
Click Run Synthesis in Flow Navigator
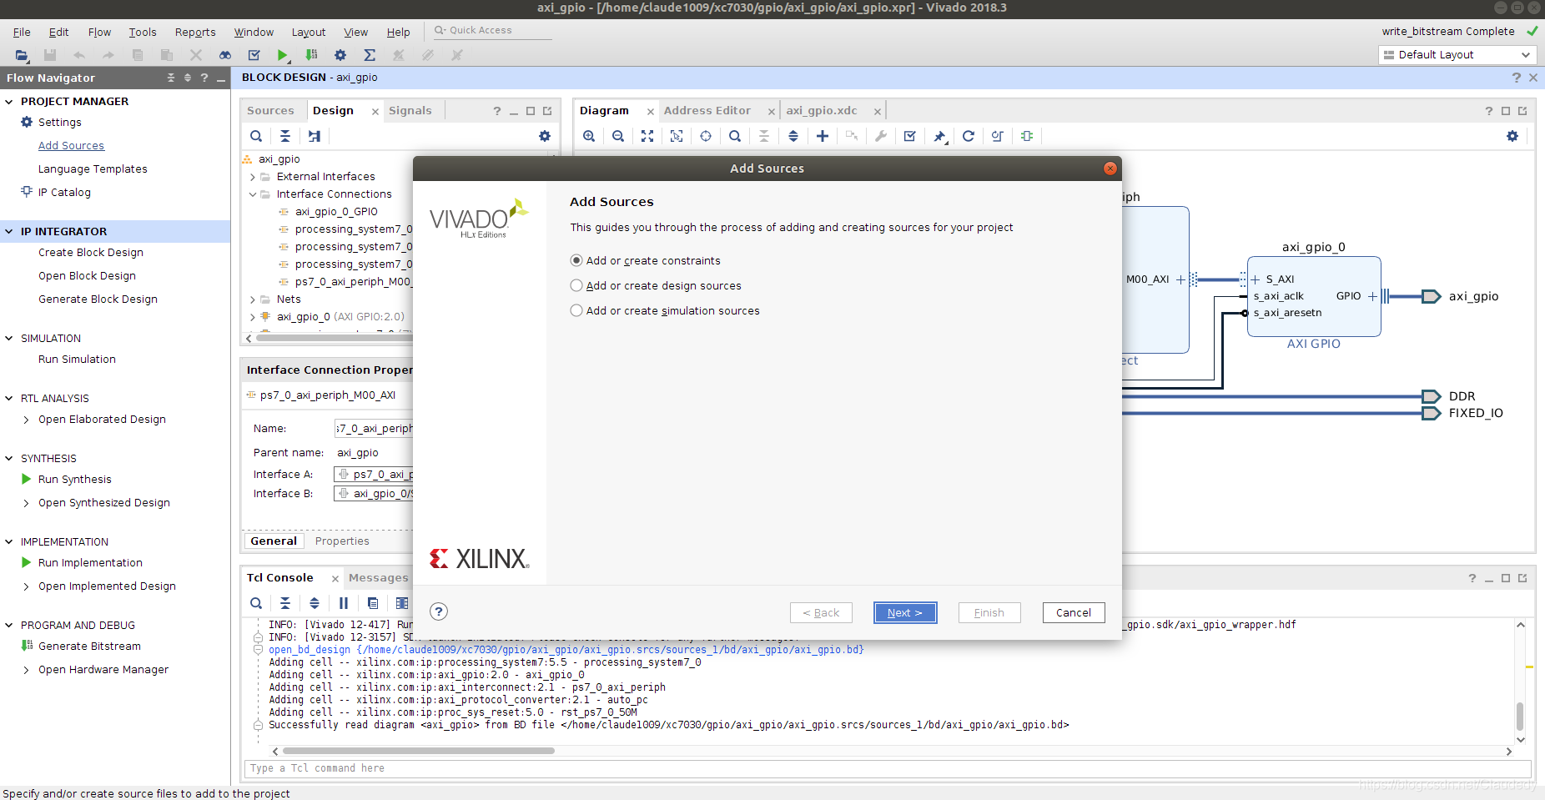74,480
